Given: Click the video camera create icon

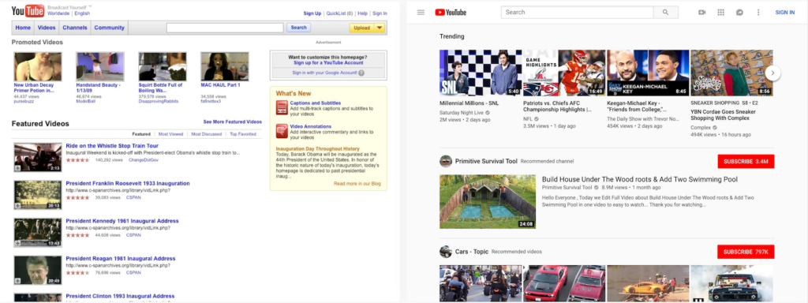Looking at the screenshot, I should click(701, 13).
